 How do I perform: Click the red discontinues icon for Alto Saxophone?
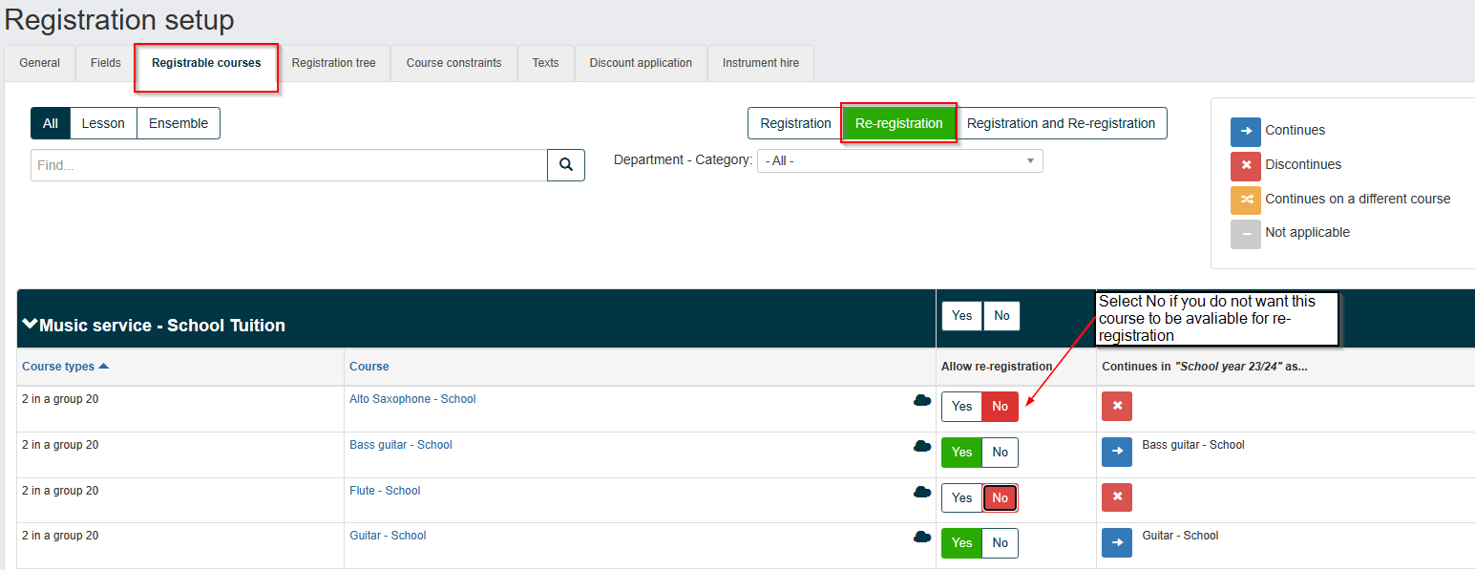point(1117,406)
